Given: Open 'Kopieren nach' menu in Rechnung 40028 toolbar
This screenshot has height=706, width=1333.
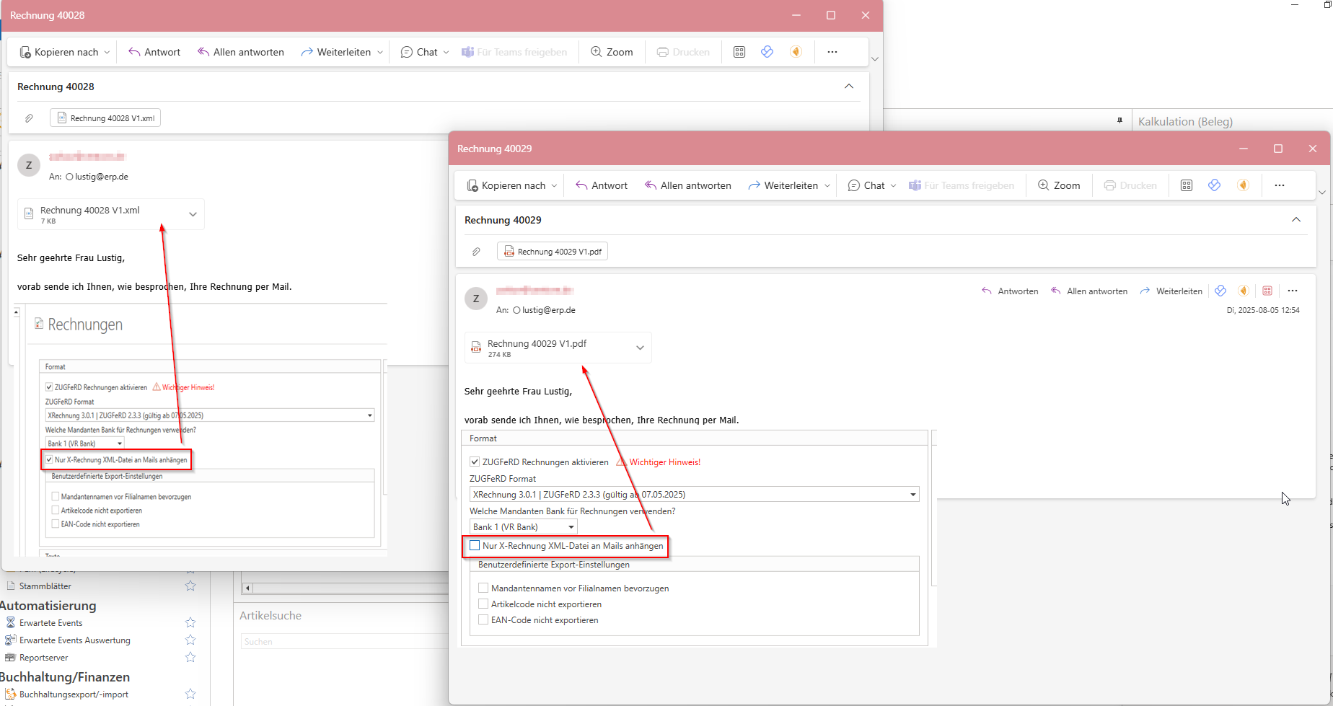Looking at the screenshot, I should 65,52.
